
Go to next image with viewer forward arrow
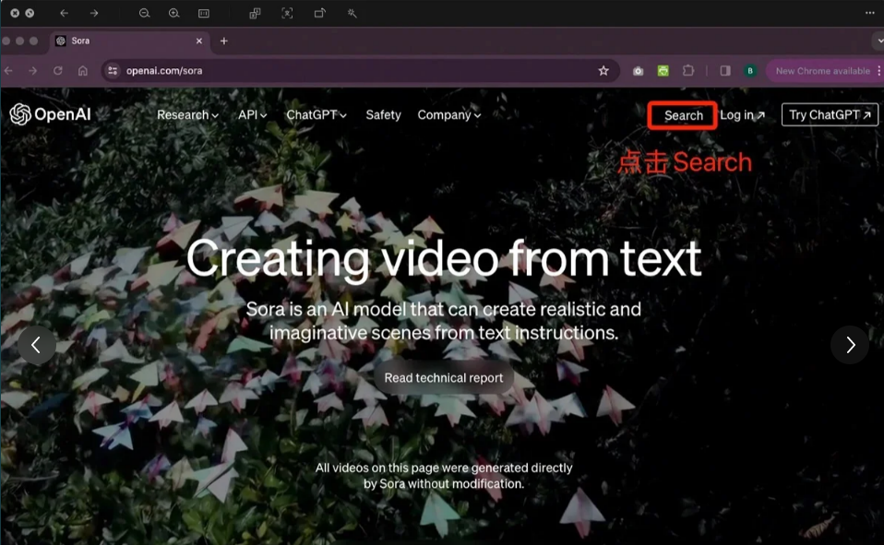(x=94, y=13)
